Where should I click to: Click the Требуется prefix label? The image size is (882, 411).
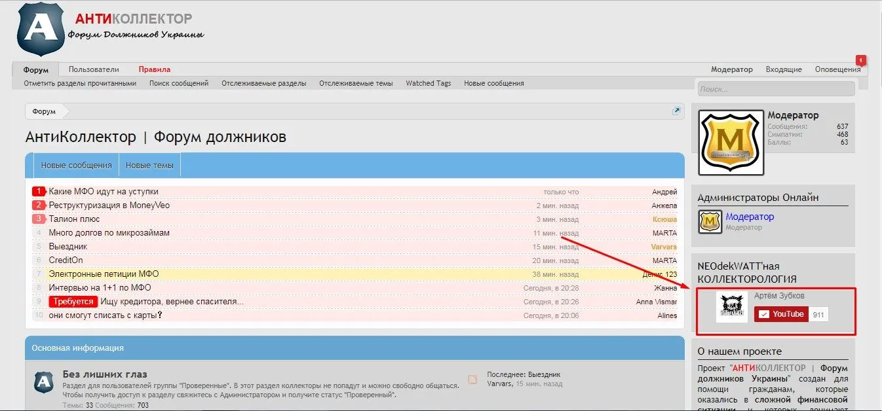tap(73, 302)
